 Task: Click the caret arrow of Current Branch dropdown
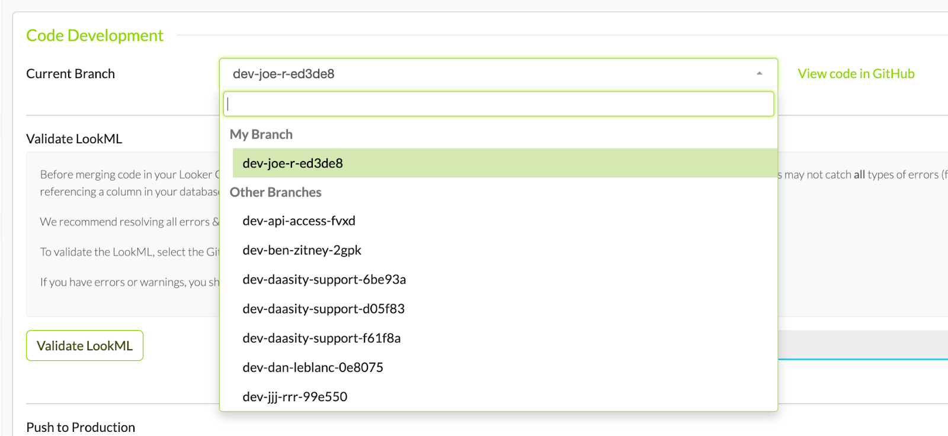[759, 73]
